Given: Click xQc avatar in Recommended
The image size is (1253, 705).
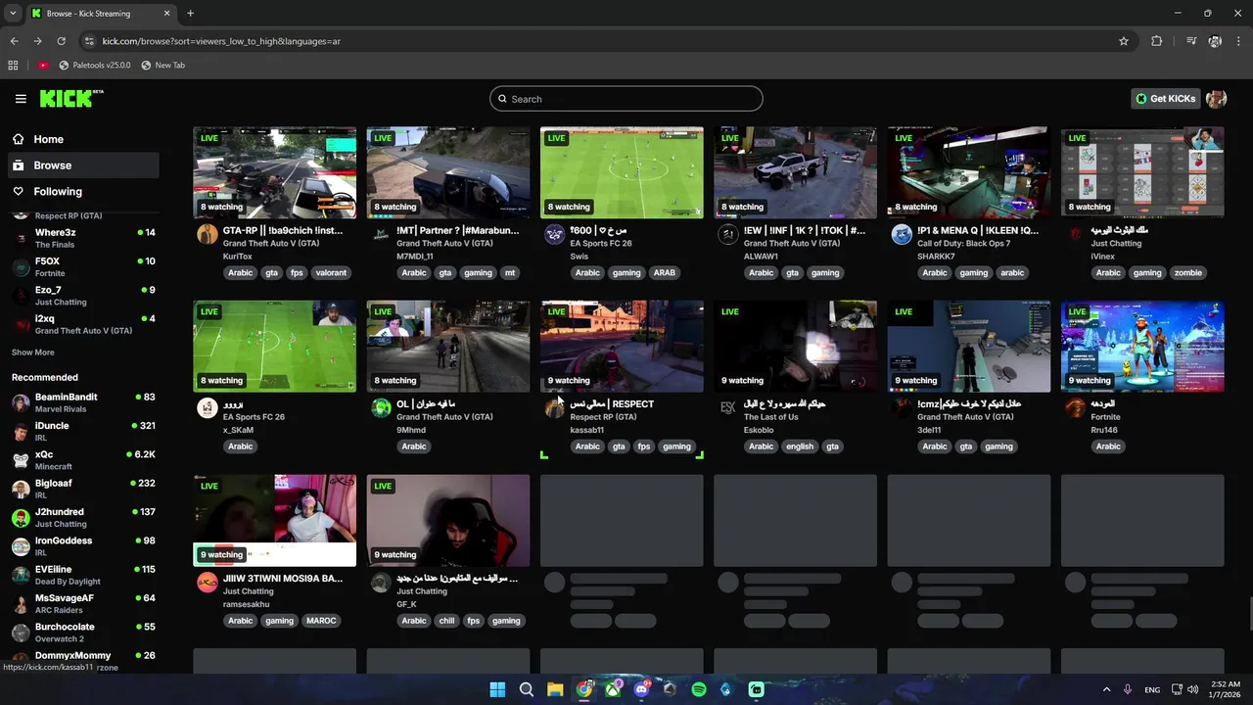Looking at the screenshot, I should 21,460.
